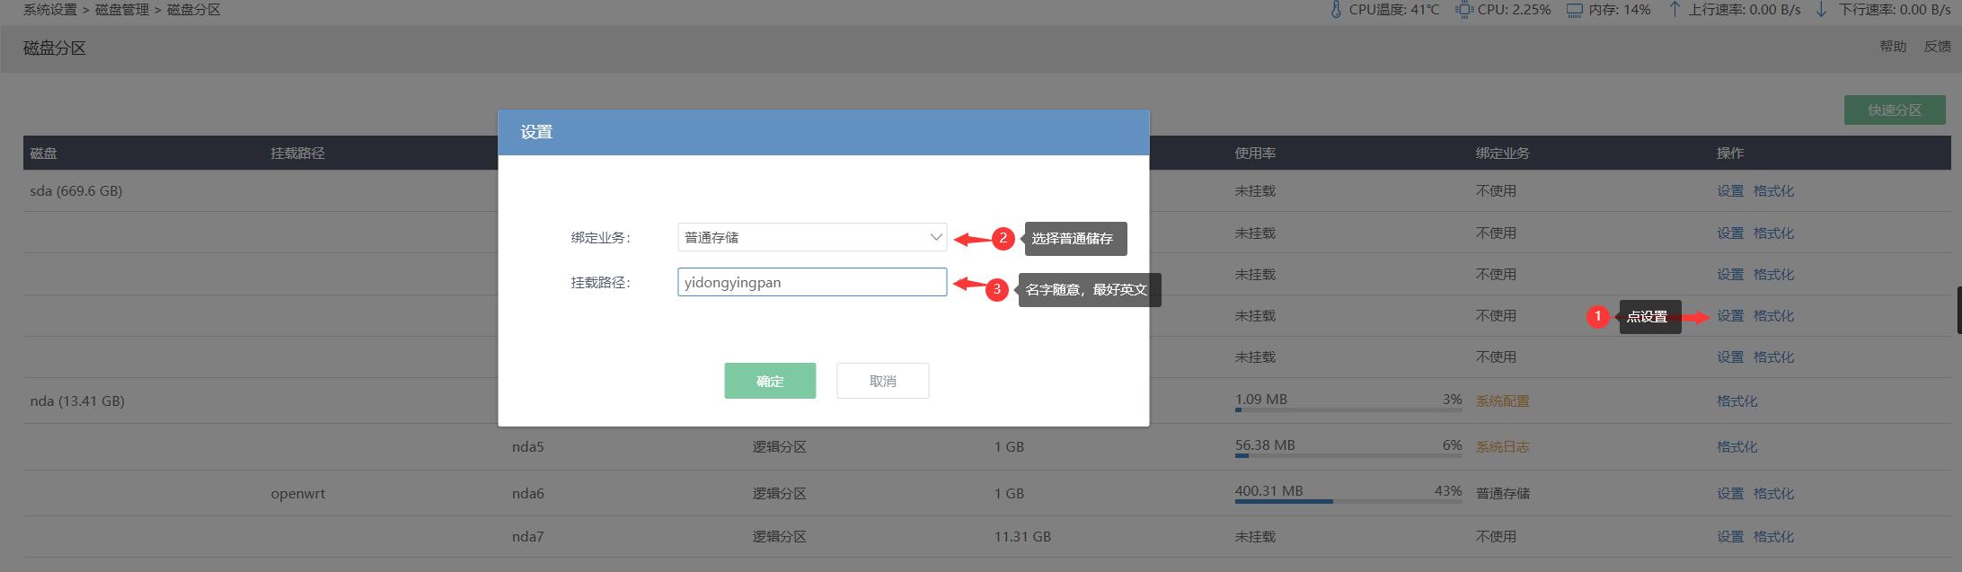This screenshot has height=572, width=1962.
Task: Click the 56.38 MB usage value
Action: point(1265,445)
